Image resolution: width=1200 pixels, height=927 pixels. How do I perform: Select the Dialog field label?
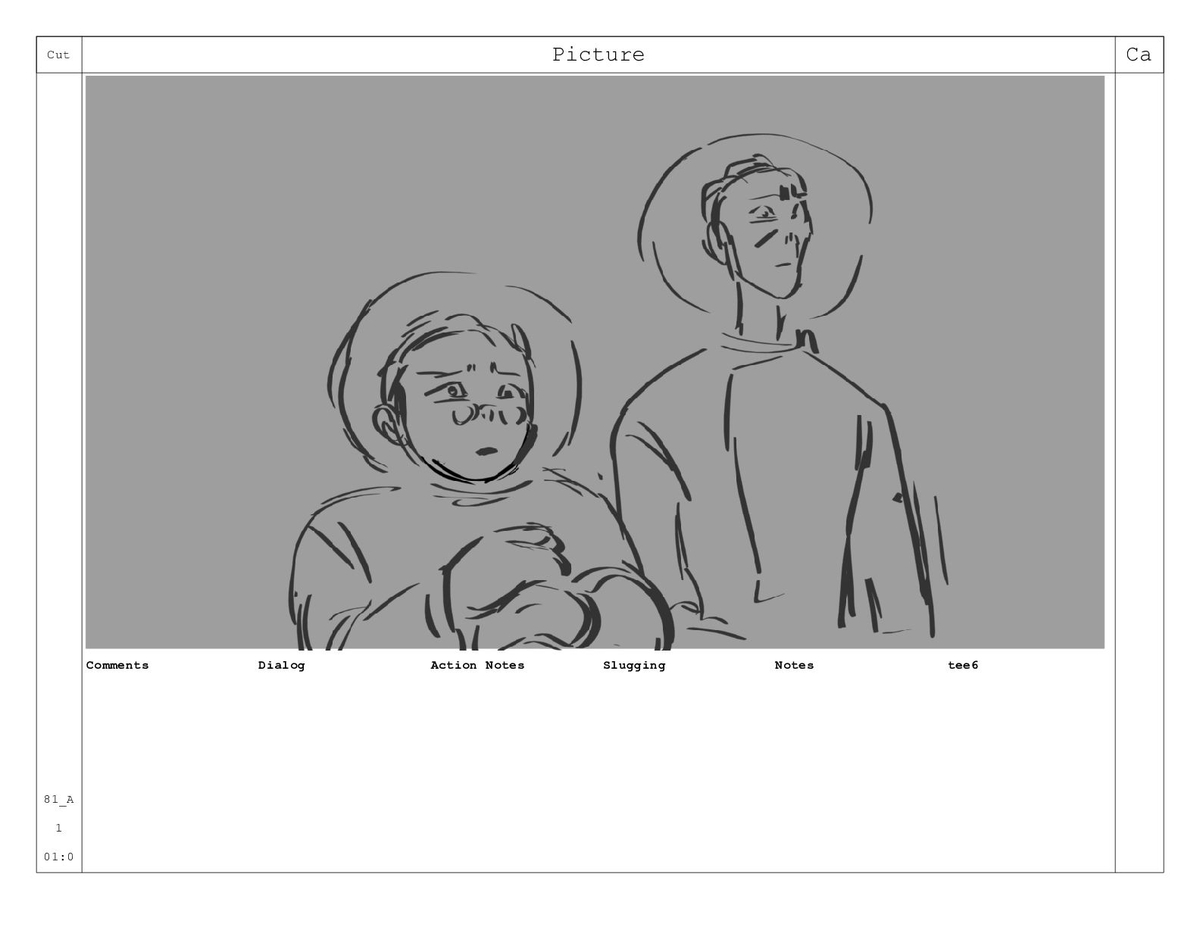[281, 665]
